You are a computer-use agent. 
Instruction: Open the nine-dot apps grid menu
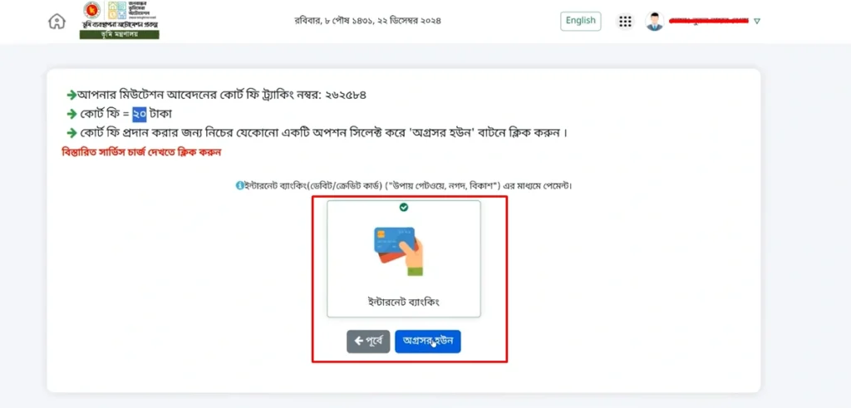pos(625,21)
